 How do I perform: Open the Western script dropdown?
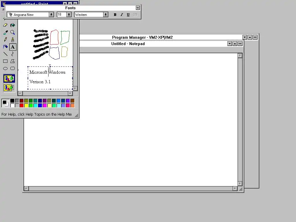pyautogui.click(x=106, y=15)
